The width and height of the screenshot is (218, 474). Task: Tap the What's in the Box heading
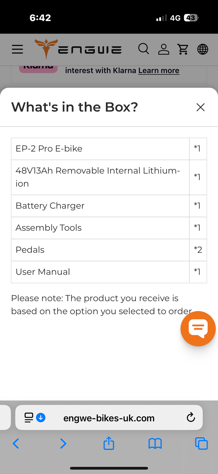75,107
